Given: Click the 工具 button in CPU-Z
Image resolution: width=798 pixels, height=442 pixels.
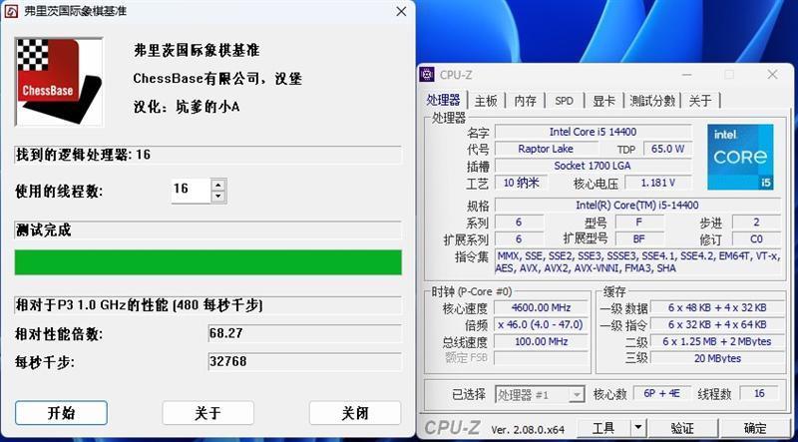Looking at the screenshot, I should (x=603, y=428).
